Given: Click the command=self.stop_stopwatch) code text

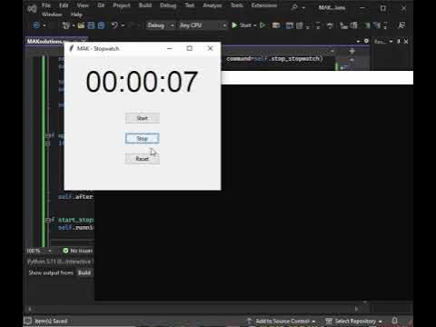Looking at the screenshot, I should pos(274,59).
